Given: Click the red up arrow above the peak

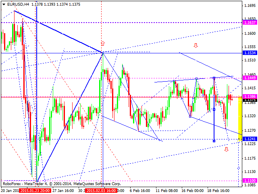Looking at the screenshot, I should click(x=103, y=43).
